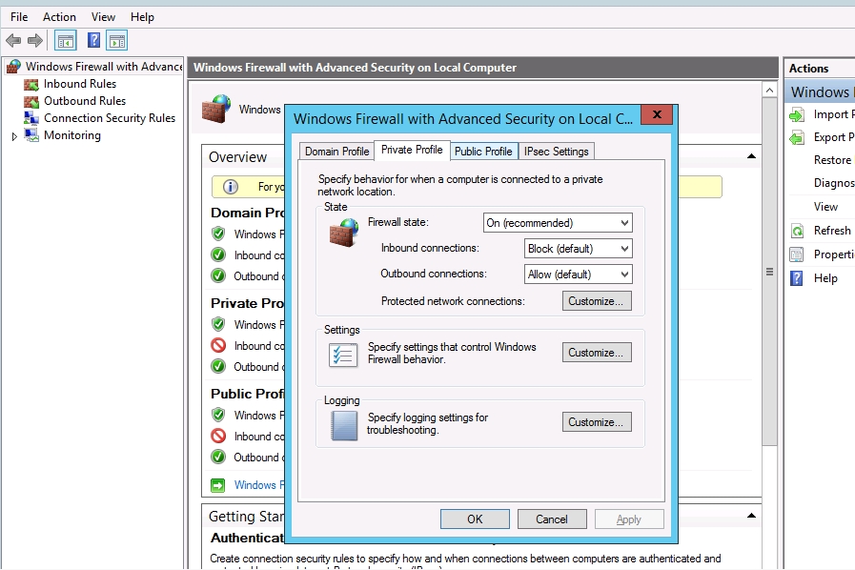
Task: Click Cancel in the properties dialog
Action: [x=552, y=519]
